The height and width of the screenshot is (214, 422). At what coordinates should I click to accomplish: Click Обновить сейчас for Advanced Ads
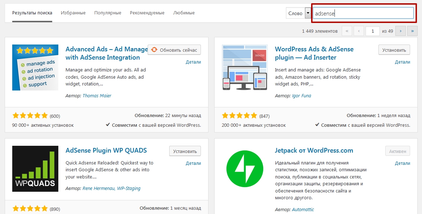pos(174,50)
